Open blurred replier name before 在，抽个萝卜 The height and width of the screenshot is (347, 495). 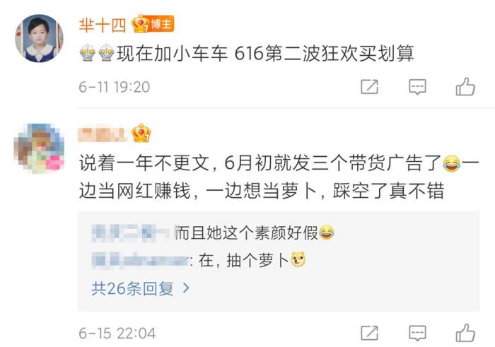[141, 261]
